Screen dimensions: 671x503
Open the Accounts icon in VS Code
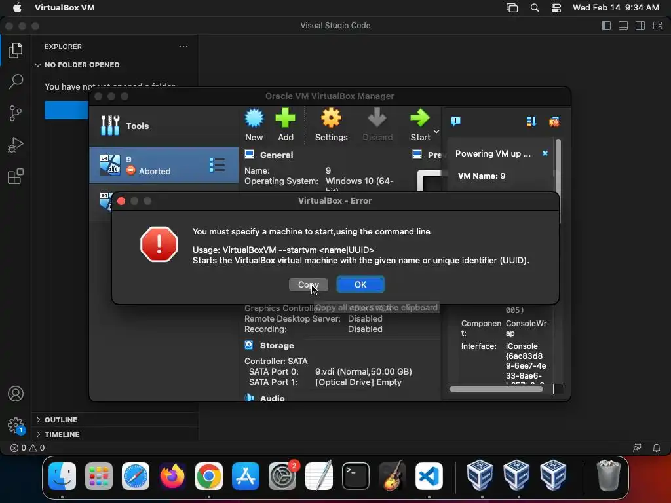coord(16,394)
